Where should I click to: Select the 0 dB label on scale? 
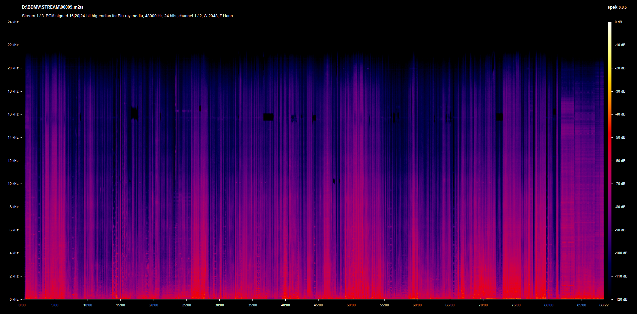[x=618, y=22]
